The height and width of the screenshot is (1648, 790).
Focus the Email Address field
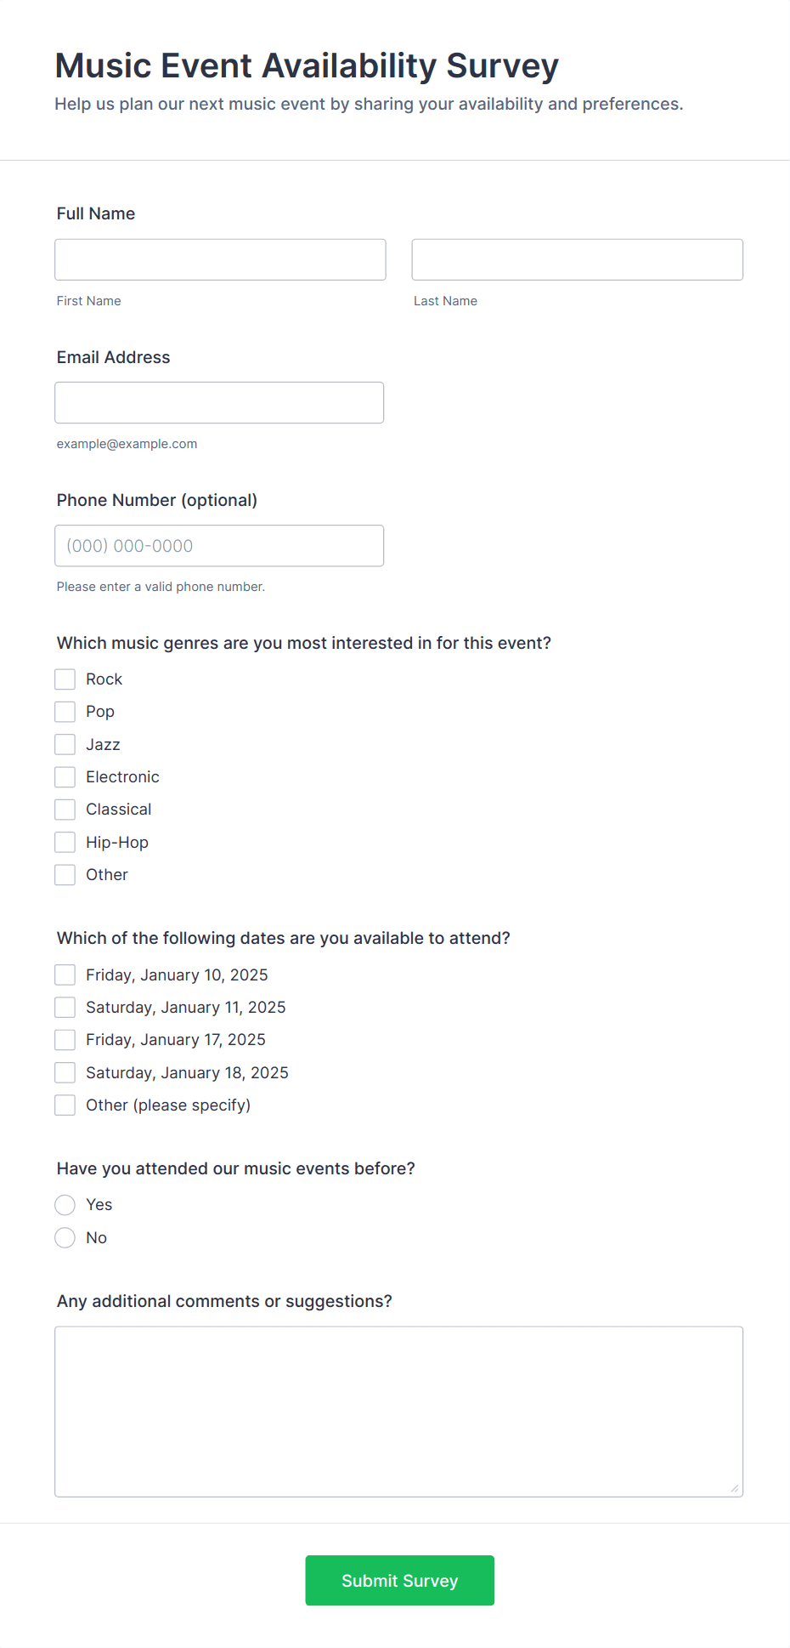[219, 402]
